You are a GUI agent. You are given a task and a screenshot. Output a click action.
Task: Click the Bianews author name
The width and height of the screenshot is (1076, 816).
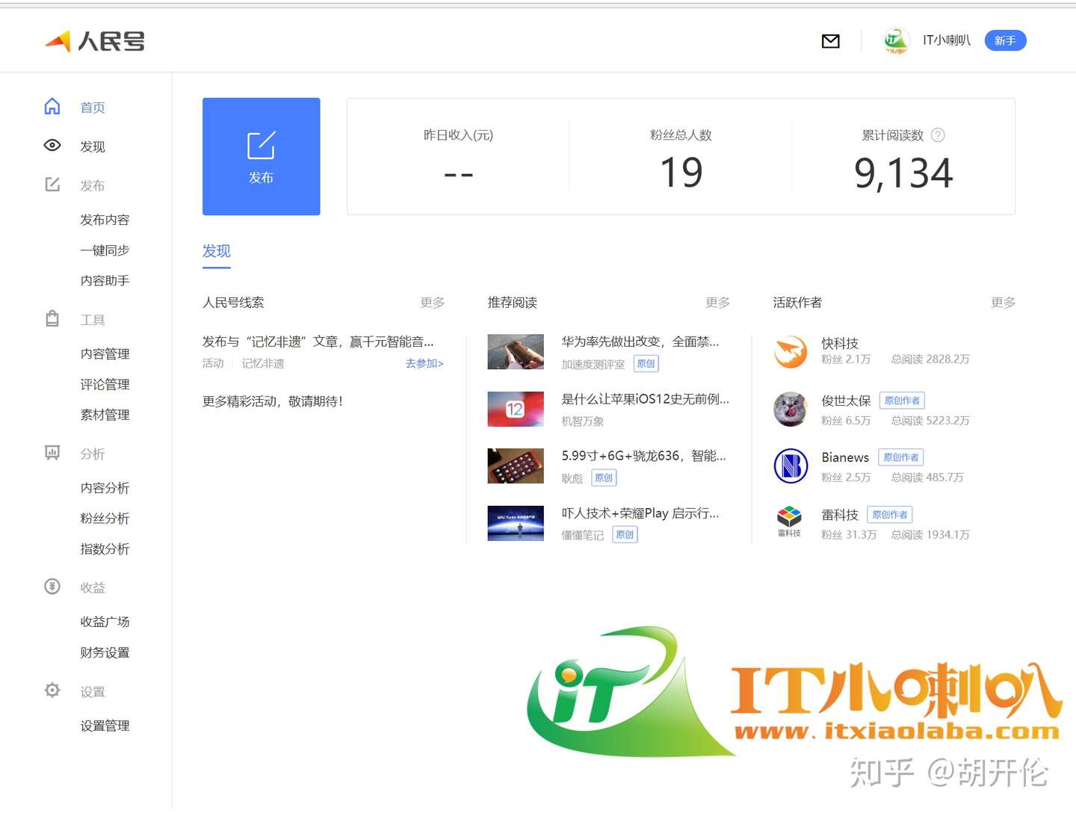[845, 457]
